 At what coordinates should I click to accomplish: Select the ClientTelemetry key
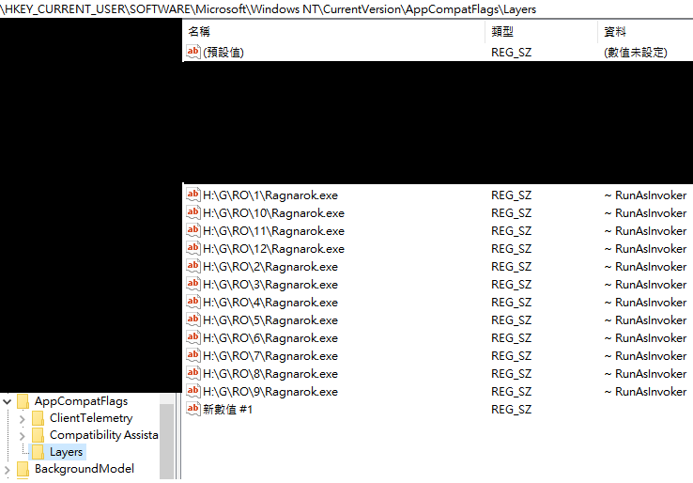[x=91, y=418]
